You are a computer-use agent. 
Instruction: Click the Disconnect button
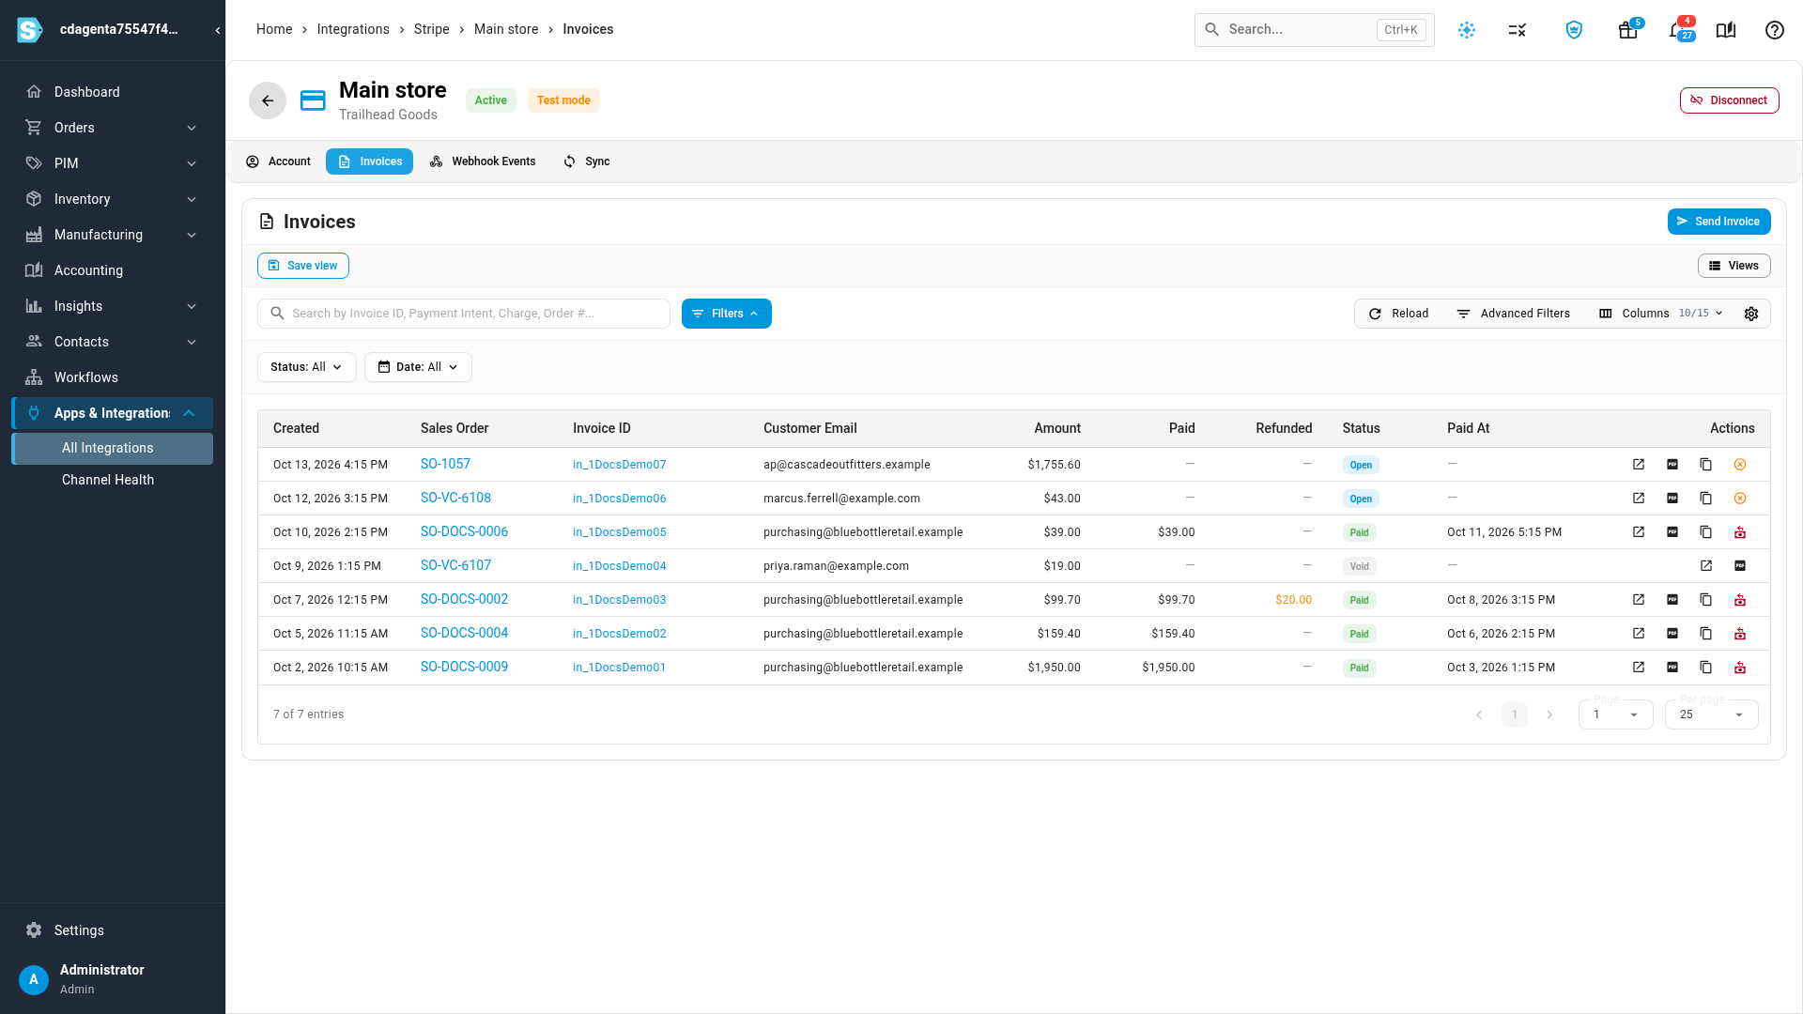coord(1729,100)
